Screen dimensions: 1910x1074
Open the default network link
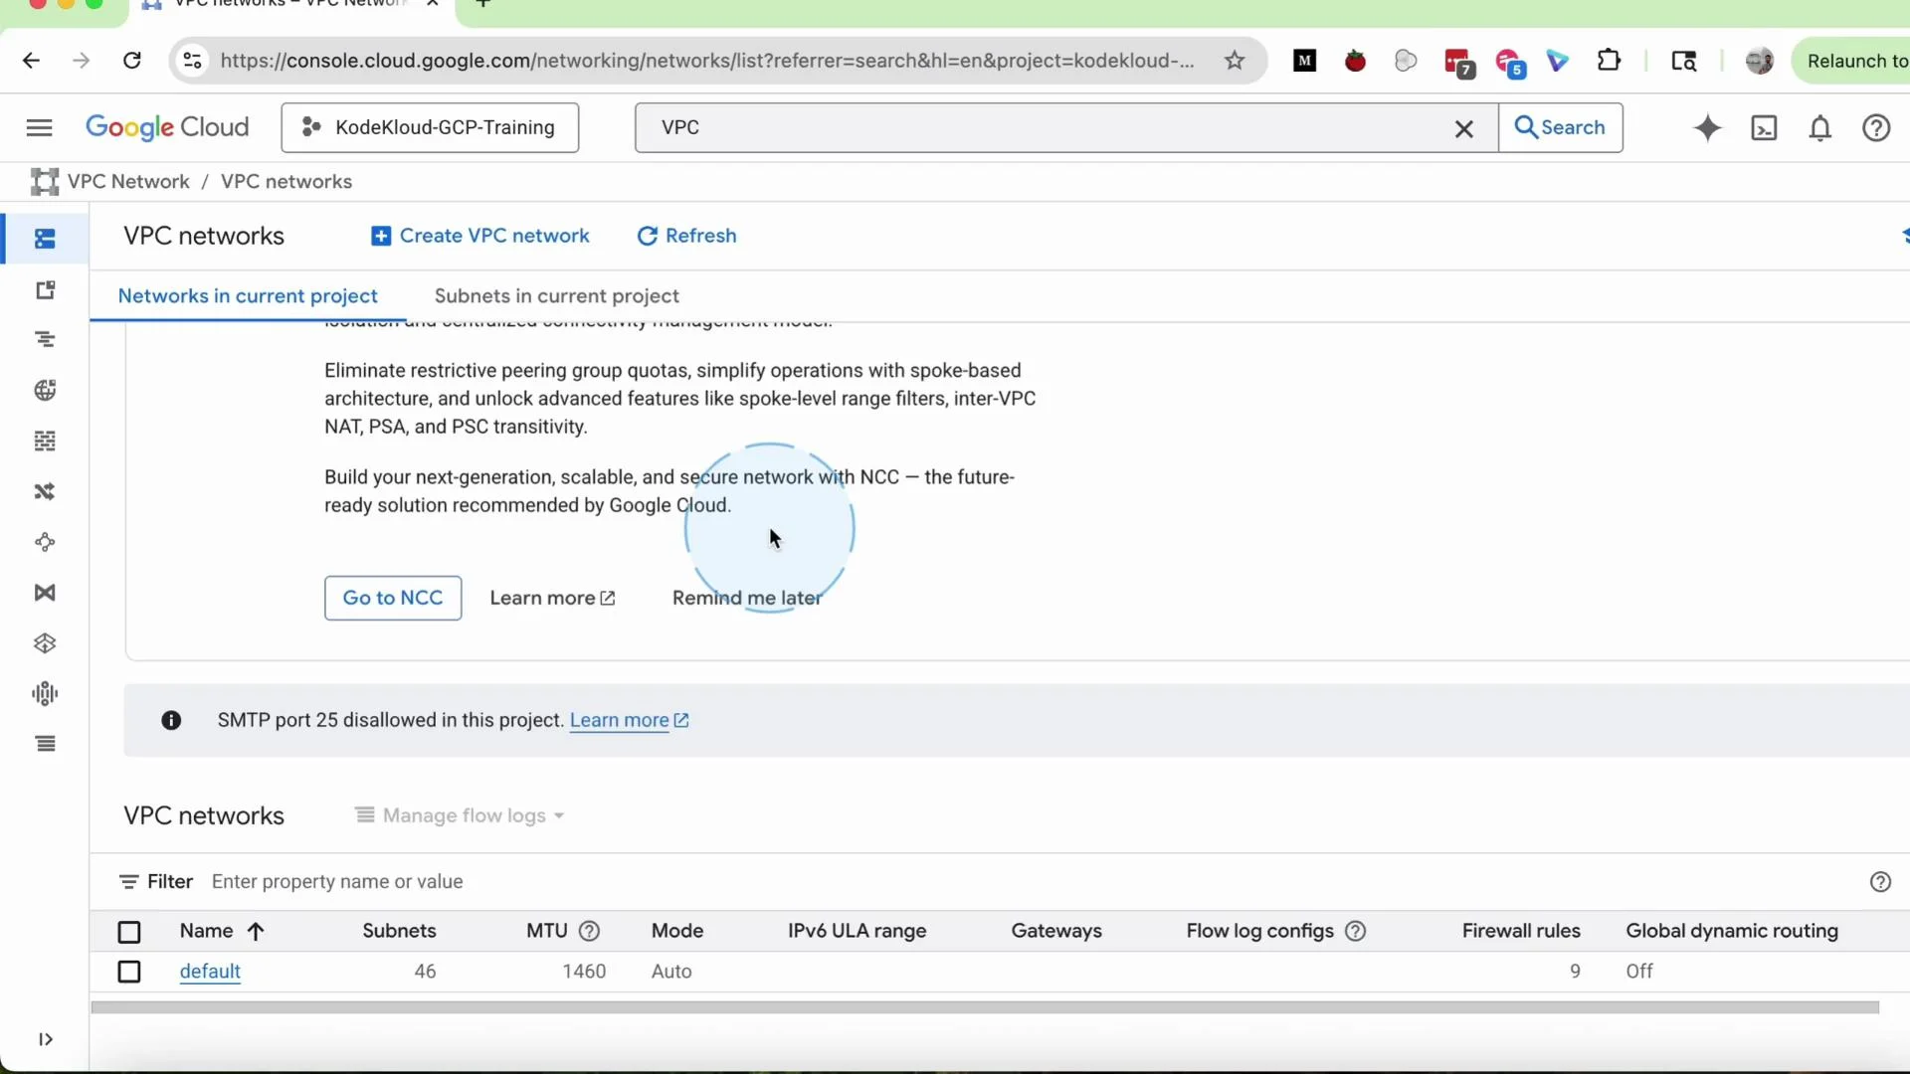[x=210, y=972]
